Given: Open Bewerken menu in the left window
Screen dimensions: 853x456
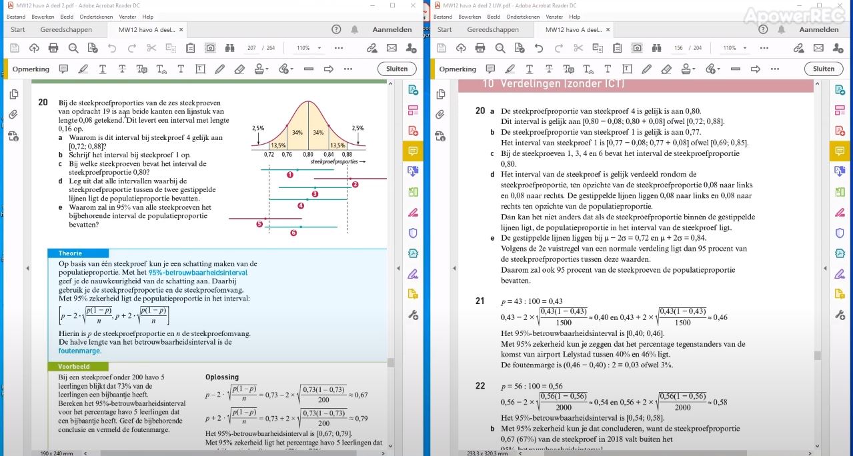Looking at the screenshot, I should (x=43, y=17).
